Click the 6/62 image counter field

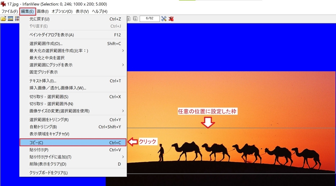pyautogui.click(x=149, y=19)
